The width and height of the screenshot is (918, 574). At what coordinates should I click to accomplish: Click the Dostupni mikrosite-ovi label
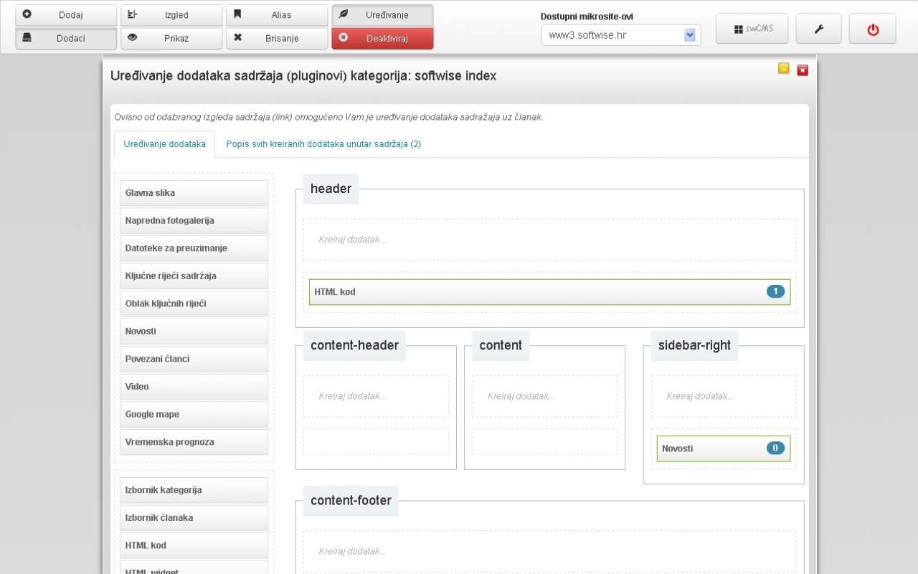point(587,17)
